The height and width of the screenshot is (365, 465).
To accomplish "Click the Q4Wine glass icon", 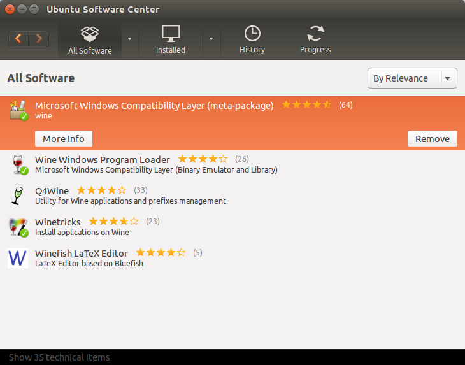I will click(17, 196).
